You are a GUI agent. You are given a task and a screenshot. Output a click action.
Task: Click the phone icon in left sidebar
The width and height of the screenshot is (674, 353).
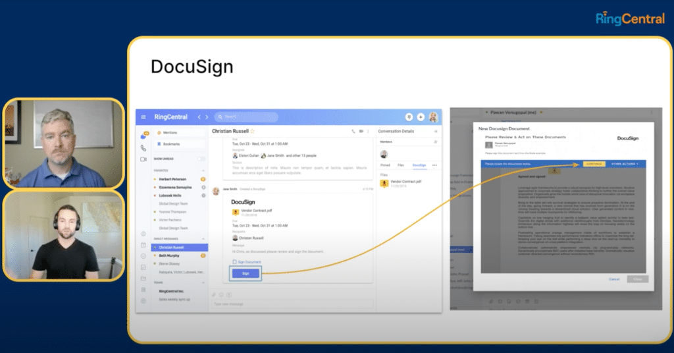point(143,148)
